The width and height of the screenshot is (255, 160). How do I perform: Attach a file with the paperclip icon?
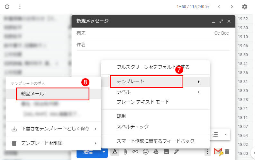125,152
